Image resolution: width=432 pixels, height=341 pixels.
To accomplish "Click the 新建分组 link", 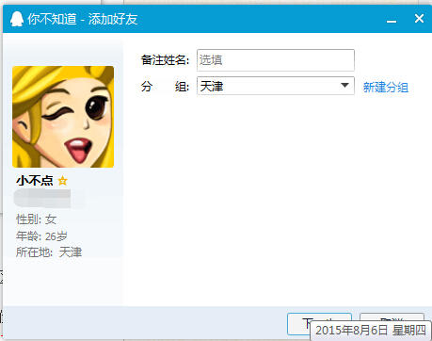I will [x=386, y=87].
